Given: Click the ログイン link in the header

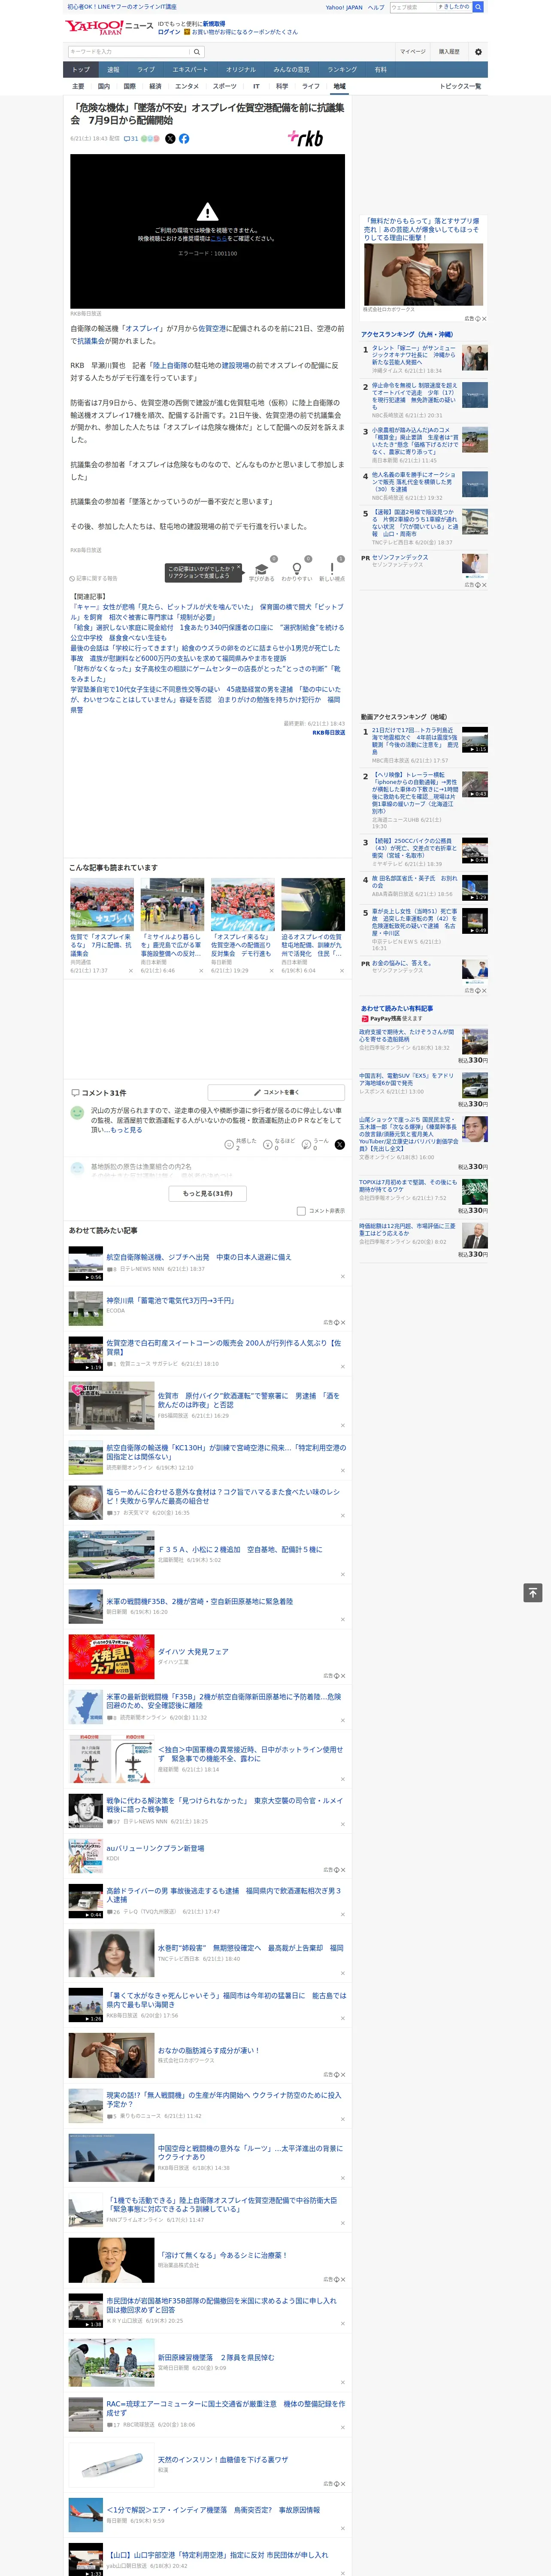Looking at the screenshot, I should pyautogui.click(x=169, y=32).
